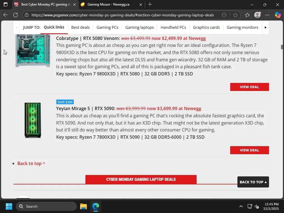The height and width of the screenshot is (213, 284).
Task: Open the tab actions menu icon
Action: click(x=6, y=4)
